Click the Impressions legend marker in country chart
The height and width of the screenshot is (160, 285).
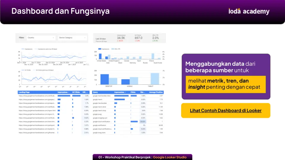[99, 49]
